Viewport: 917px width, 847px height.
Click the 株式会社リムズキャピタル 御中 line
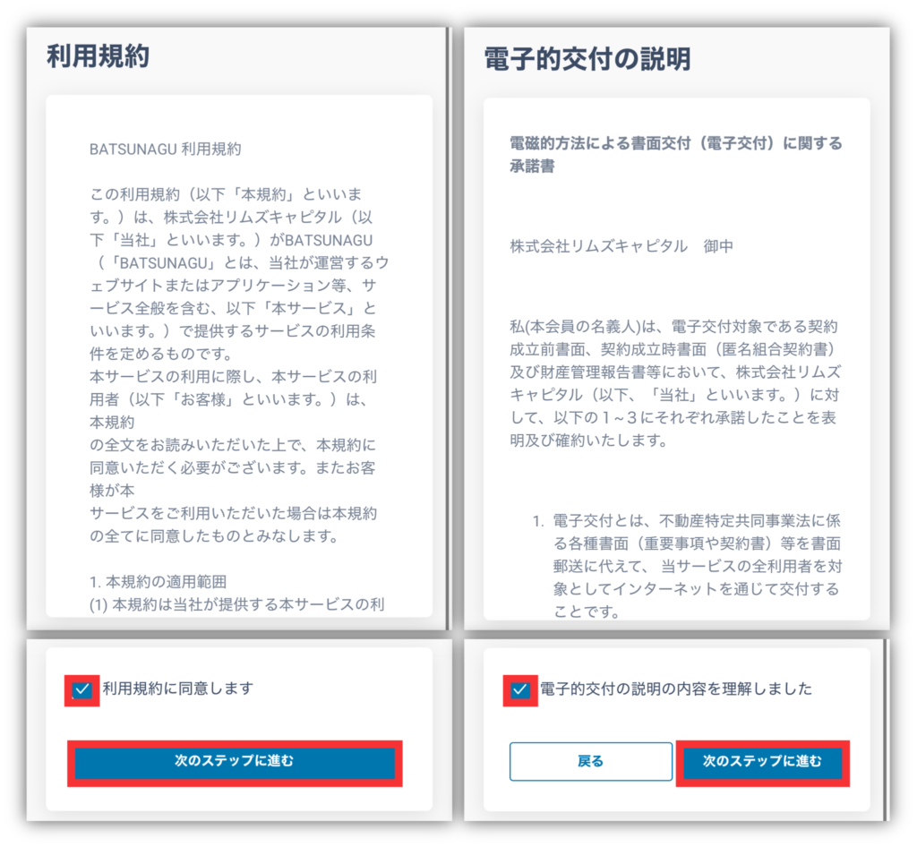[x=621, y=247]
